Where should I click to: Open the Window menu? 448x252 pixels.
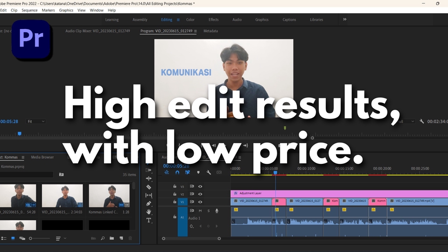click(x=97, y=10)
